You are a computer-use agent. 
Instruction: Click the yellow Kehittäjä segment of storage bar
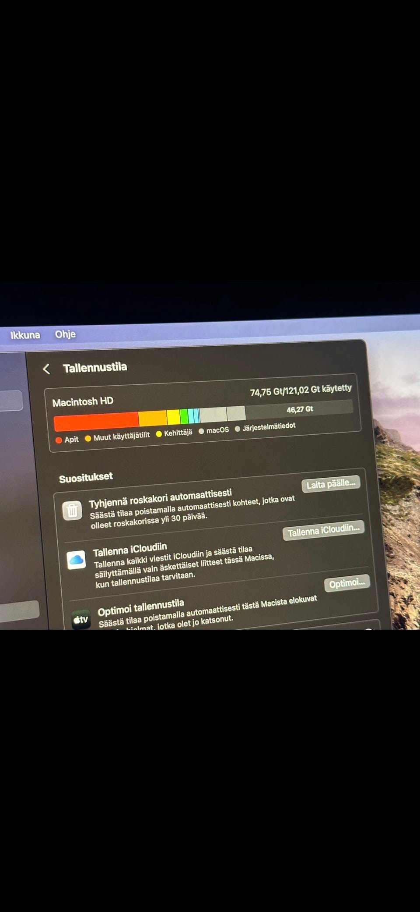coord(173,417)
